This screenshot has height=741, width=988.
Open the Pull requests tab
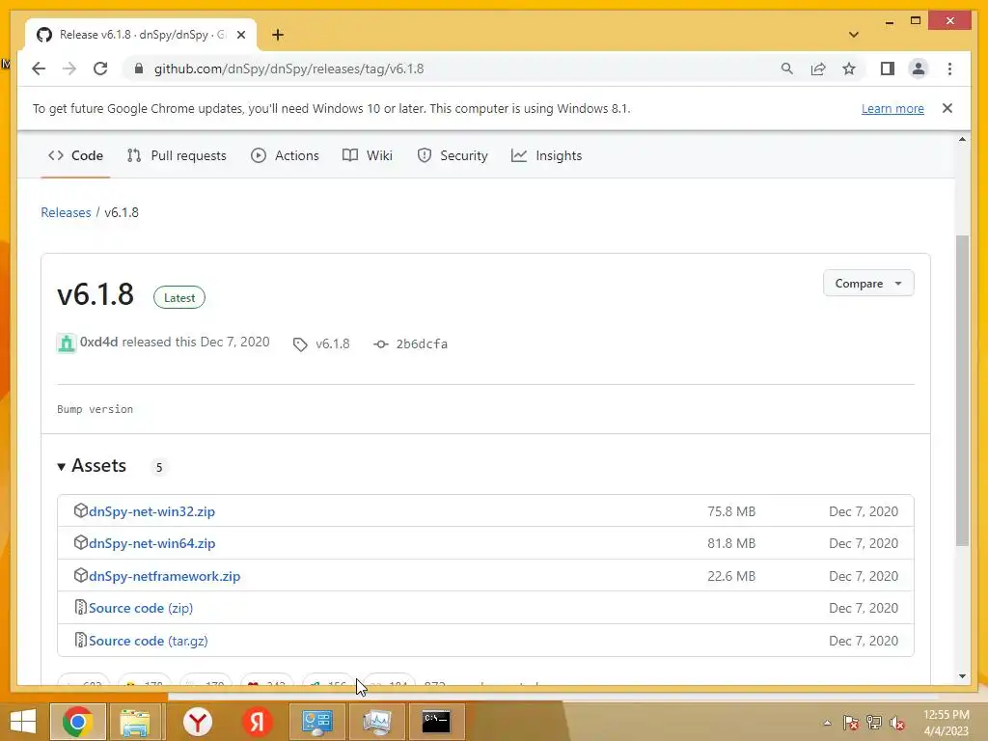pyautogui.click(x=177, y=155)
